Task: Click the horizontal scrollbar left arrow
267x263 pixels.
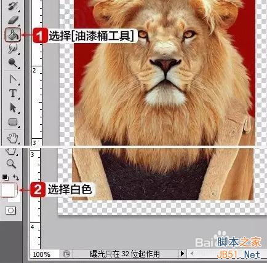Action: (x=192, y=254)
